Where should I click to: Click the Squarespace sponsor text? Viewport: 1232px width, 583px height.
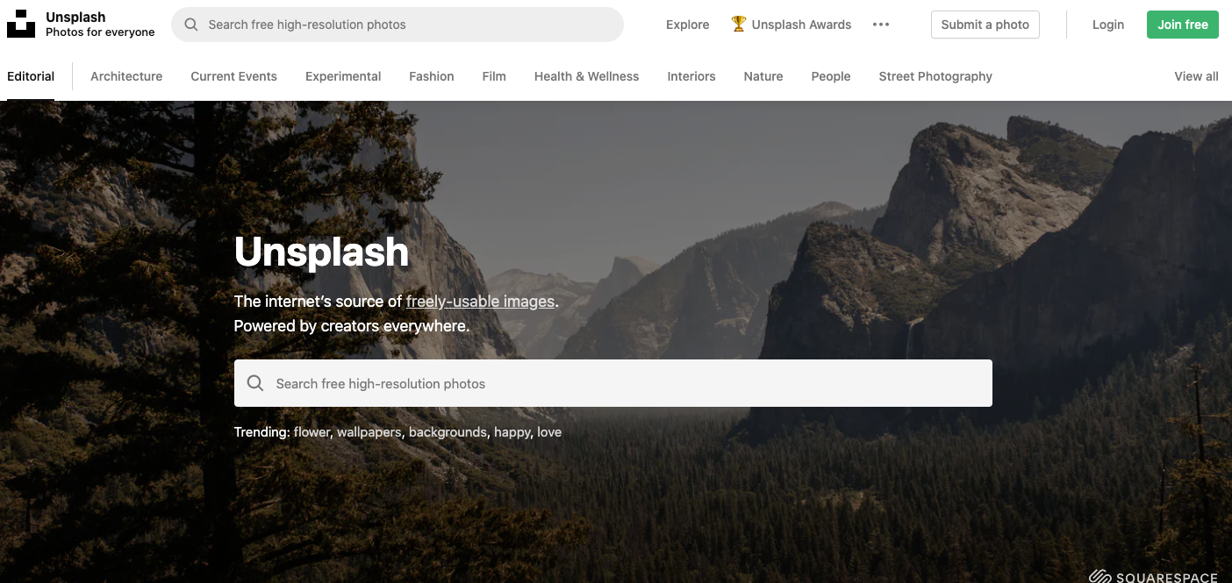point(1167,578)
